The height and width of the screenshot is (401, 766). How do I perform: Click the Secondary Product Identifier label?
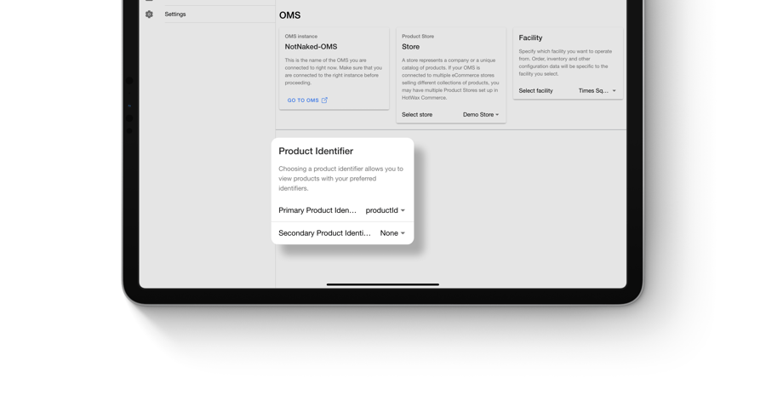[x=324, y=233]
